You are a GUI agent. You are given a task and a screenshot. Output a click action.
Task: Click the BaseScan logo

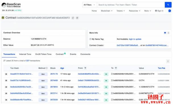(x=11, y=5)
